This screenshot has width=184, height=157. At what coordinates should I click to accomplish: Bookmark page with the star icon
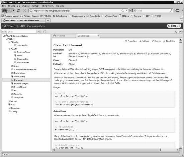tap(123, 11)
